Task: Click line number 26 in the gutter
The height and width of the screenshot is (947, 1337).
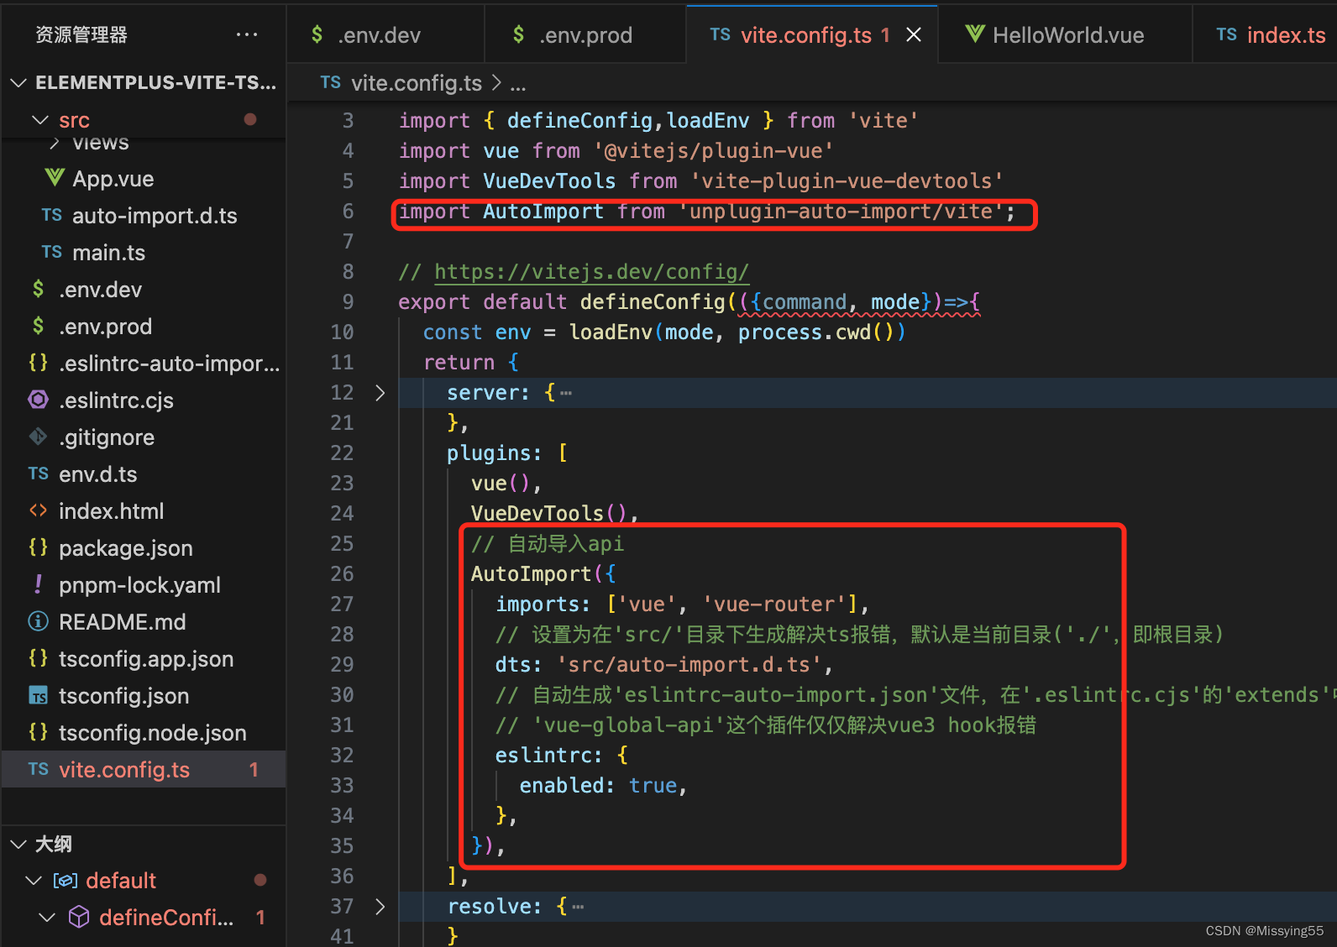Action: [342, 574]
